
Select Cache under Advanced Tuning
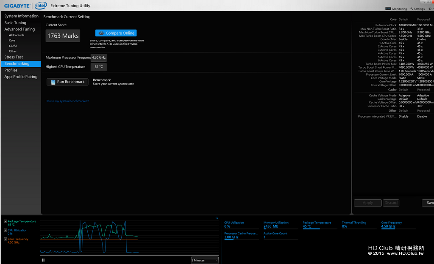(x=13, y=46)
